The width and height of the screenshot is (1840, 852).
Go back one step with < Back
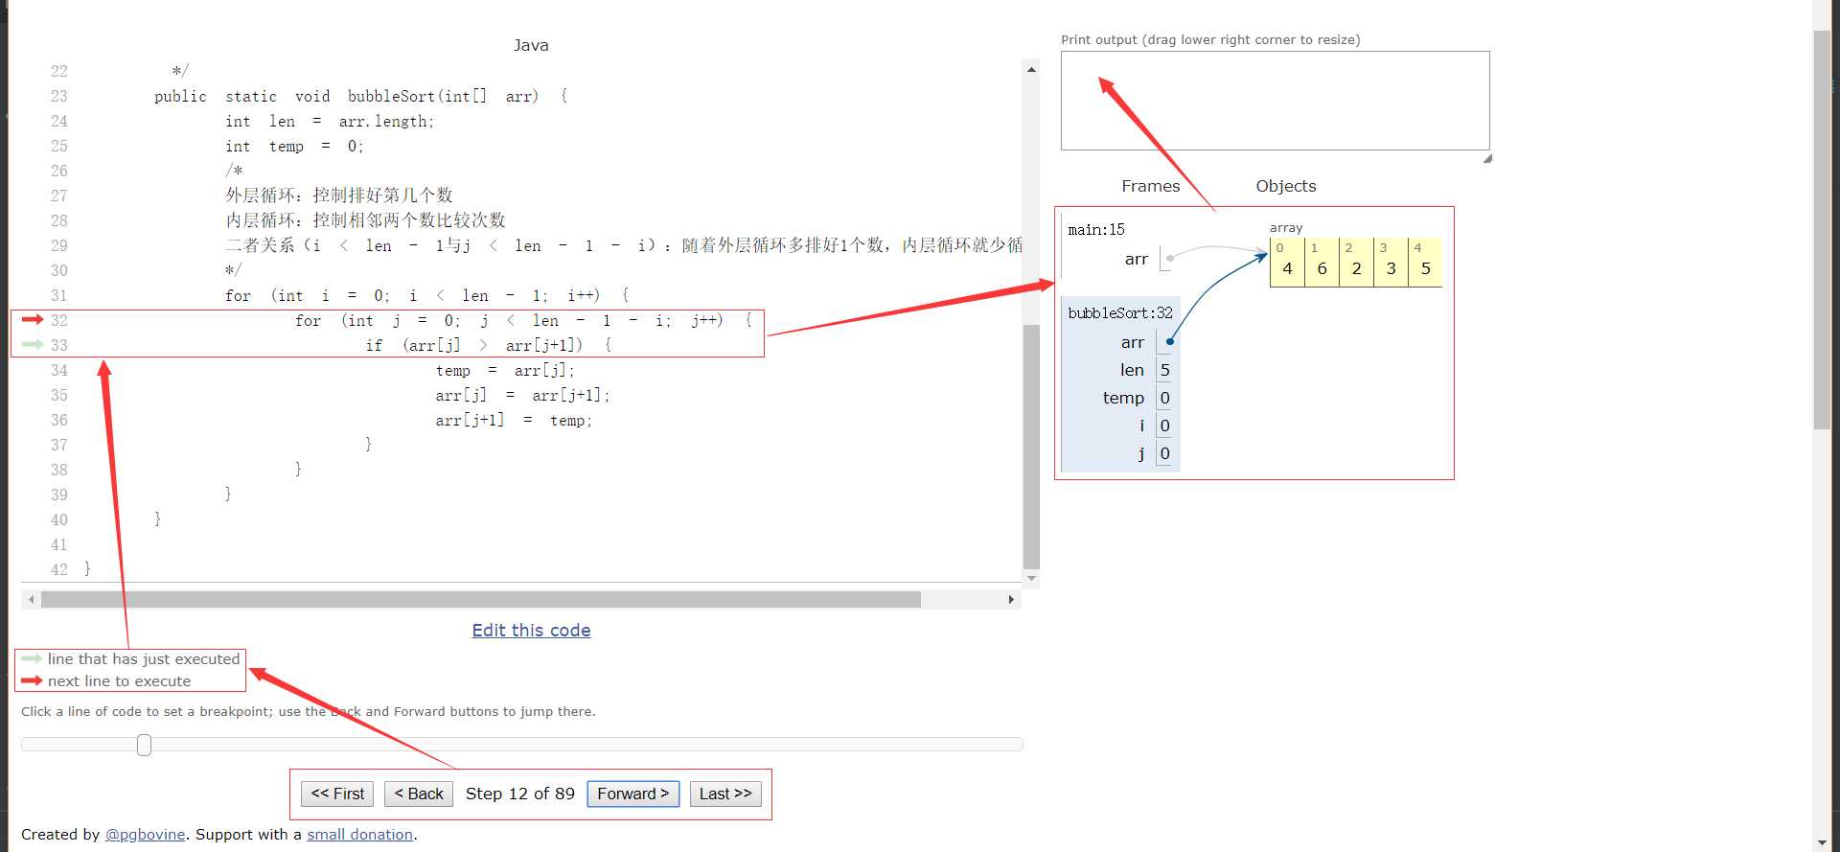[x=419, y=794]
